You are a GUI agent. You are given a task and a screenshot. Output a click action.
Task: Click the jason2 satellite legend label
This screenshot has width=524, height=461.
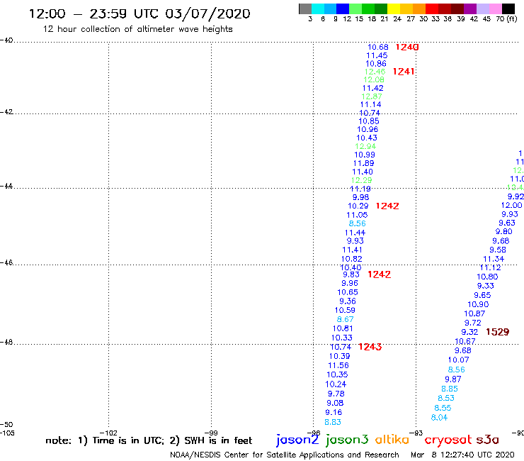pos(297,440)
